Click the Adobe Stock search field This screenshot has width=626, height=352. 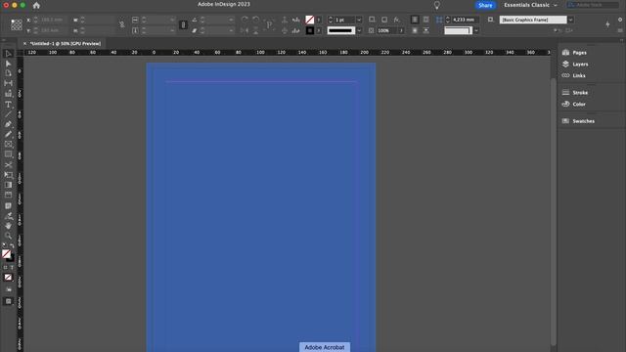pos(593,5)
